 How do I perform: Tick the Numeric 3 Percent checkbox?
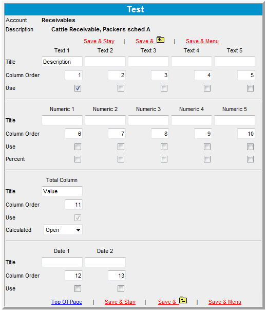pyautogui.click(x=164, y=159)
